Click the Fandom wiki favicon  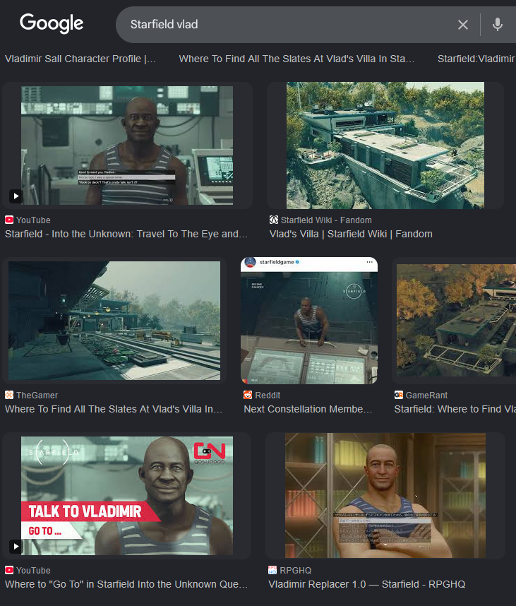click(x=273, y=220)
